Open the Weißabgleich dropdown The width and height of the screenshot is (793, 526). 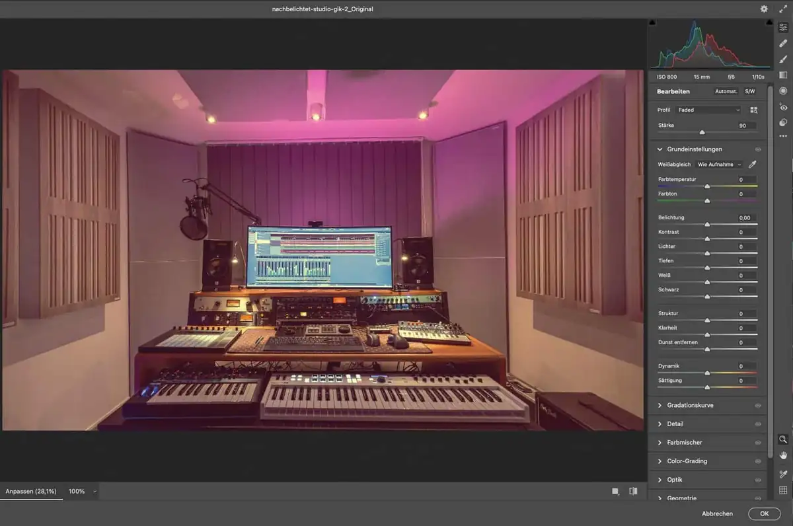click(720, 164)
